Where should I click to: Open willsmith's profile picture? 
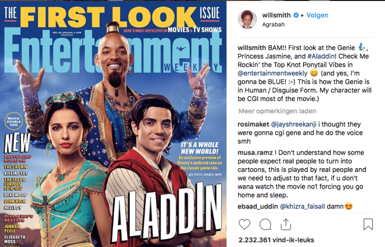point(247,19)
